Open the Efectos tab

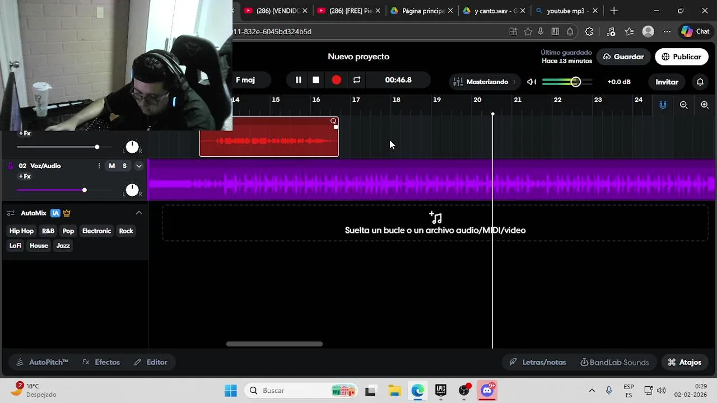coord(101,362)
